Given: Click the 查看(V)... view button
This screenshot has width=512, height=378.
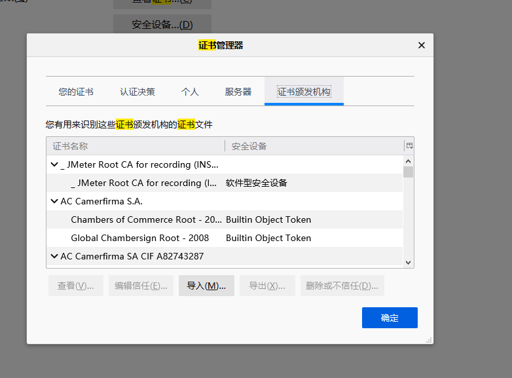Looking at the screenshot, I should pyautogui.click(x=76, y=286).
